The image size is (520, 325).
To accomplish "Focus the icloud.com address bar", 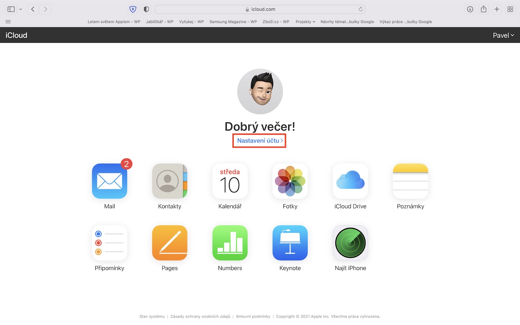I will click(x=260, y=9).
